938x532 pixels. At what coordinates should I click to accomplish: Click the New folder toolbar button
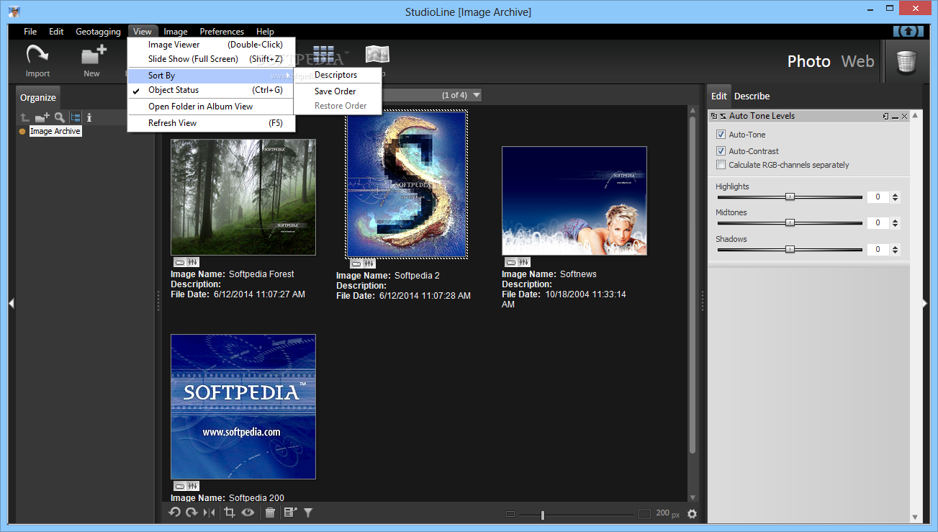tap(92, 60)
